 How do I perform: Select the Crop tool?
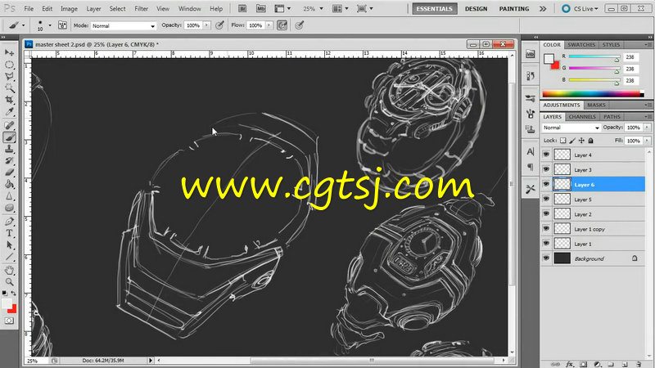click(x=9, y=100)
